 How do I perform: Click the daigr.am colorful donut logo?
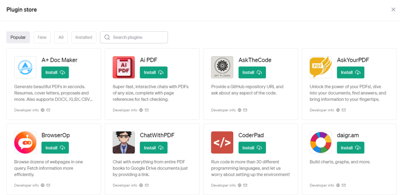(x=321, y=142)
